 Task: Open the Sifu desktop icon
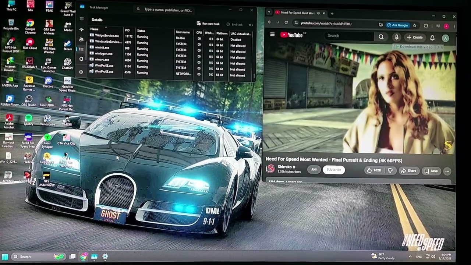click(31, 6)
